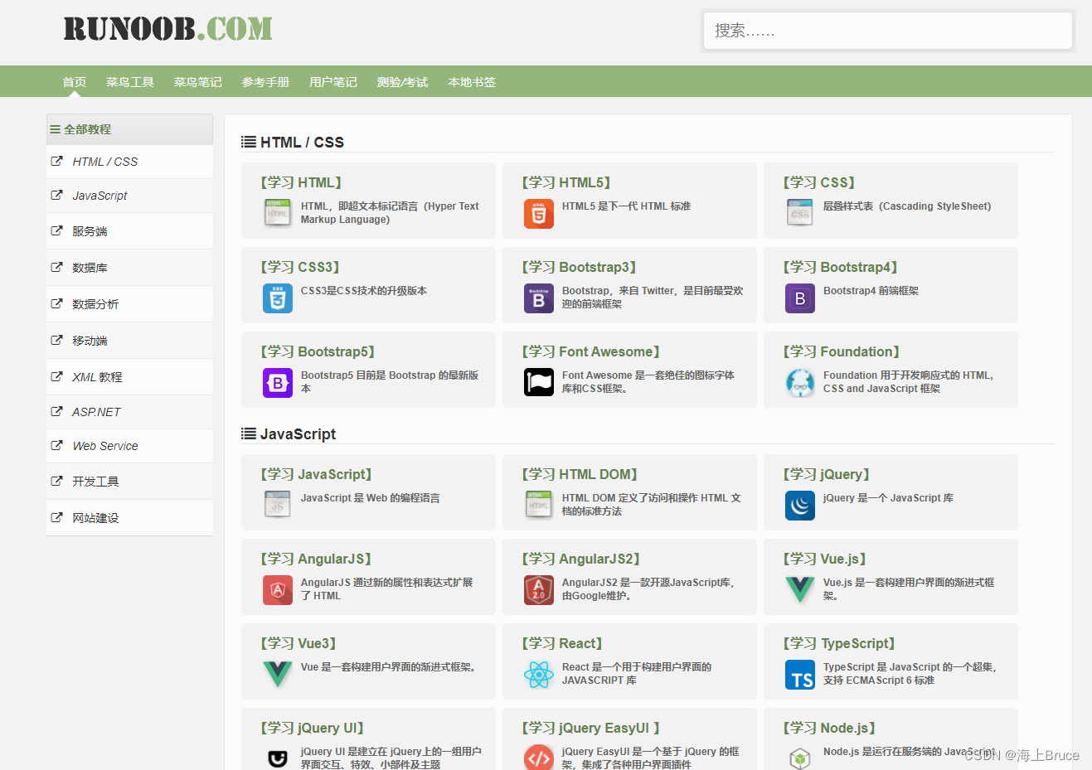Go to 菜鸟笔记 in nav bar
This screenshot has height=770, width=1092.
point(198,82)
